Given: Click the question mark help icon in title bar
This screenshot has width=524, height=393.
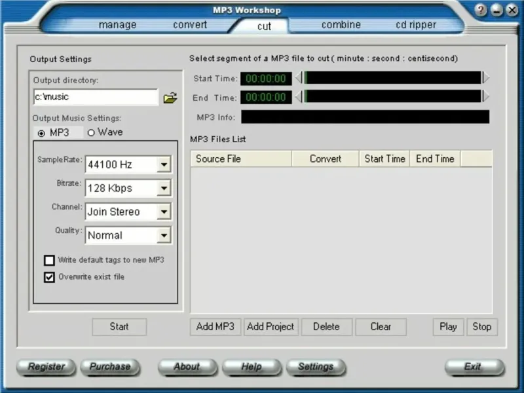Looking at the screenshot, I should [x=481, y=10].
